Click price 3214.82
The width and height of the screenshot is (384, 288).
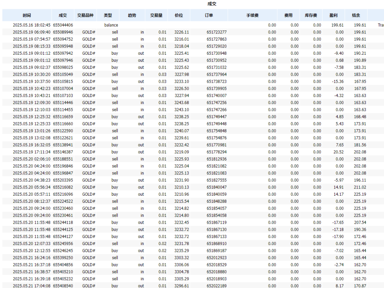coord(181,208)
